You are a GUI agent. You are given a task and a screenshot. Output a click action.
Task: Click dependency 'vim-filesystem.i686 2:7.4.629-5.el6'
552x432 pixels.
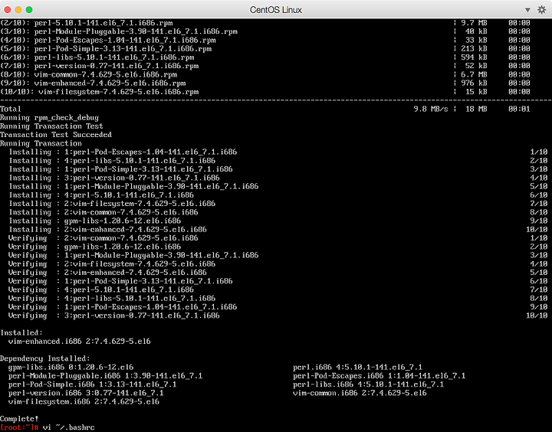tap(84, 402)
